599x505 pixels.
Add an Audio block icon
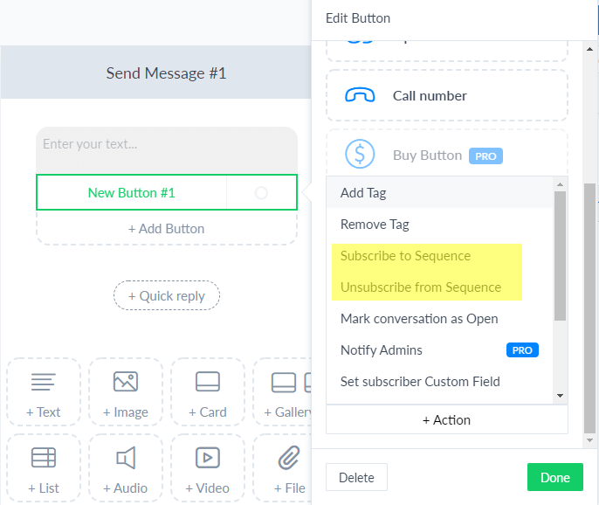click(x=126, y=458)
